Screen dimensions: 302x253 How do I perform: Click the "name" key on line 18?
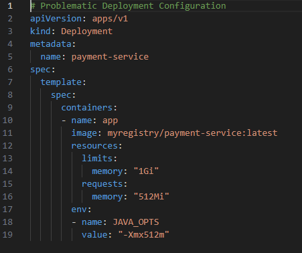92,222
